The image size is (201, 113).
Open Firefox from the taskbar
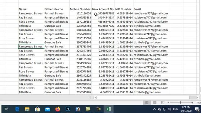(57, 109)
